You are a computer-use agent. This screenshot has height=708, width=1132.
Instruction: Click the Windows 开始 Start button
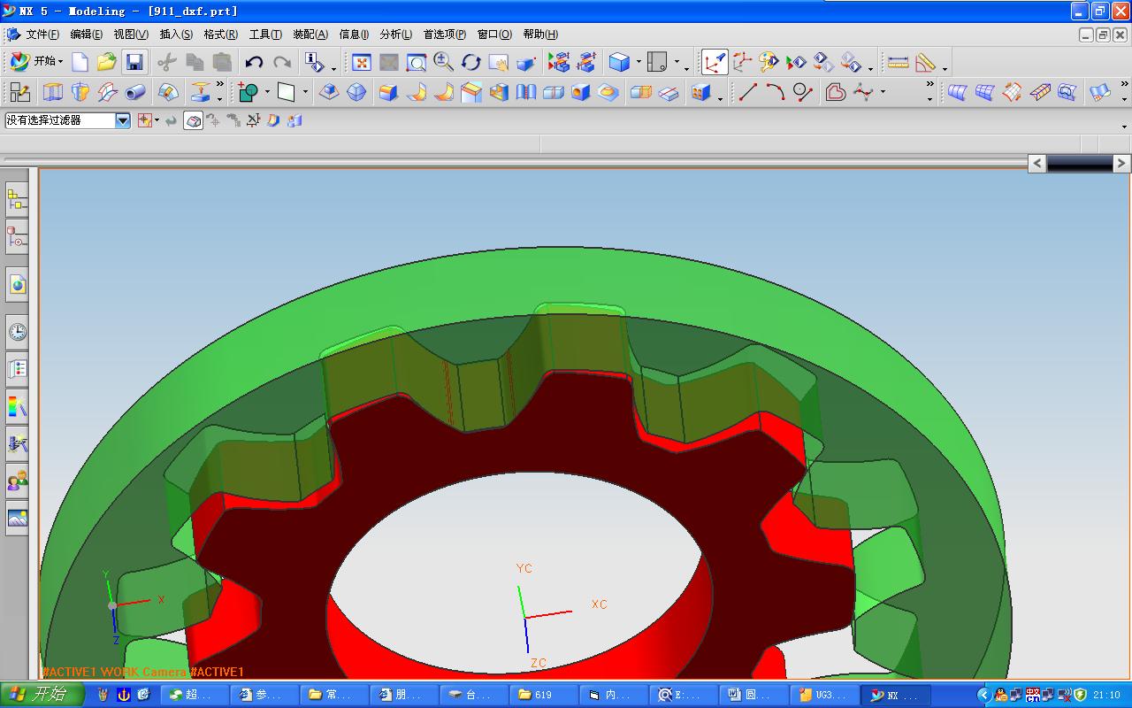pyautogui.click(x=42, y=695)
